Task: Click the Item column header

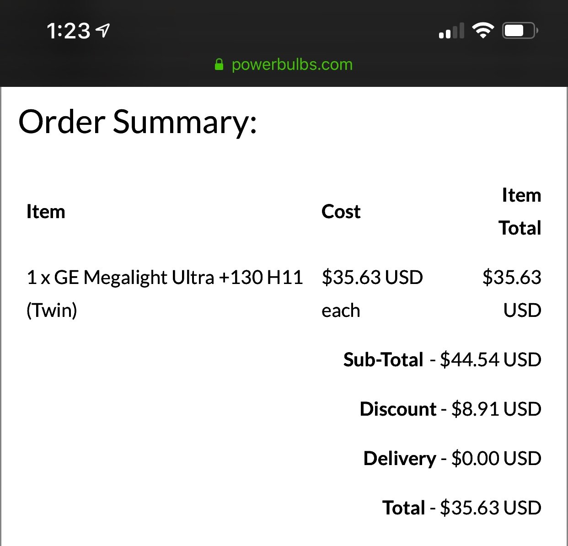Action: [x=46, y=212]
